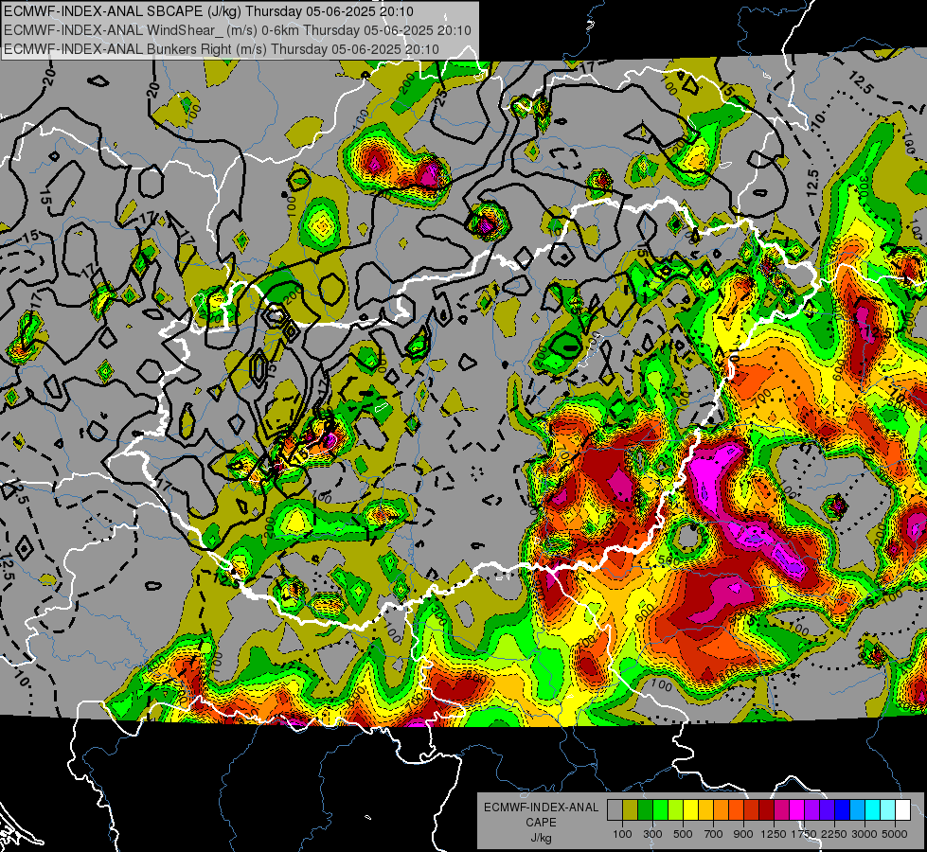Click the legend value 900
Image resolution: width=927 pixels, height=852 pixels.
(x=743, y=834)
